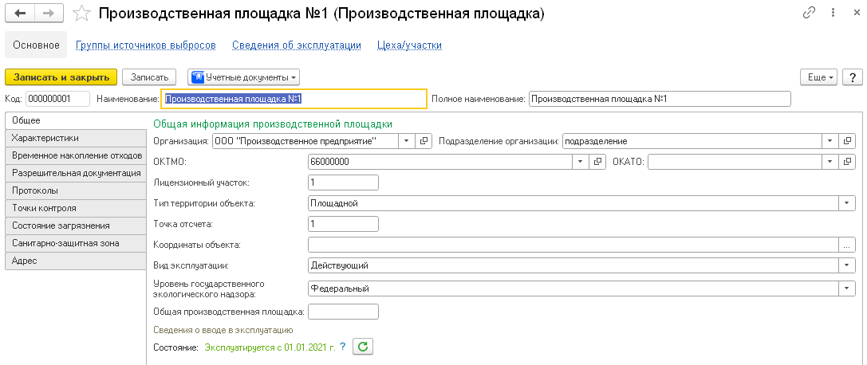The width and height of the screenshot is (867, 365).
Task: Expand the Вид эксплуатации dropdown
Action: tap(847, 265)
